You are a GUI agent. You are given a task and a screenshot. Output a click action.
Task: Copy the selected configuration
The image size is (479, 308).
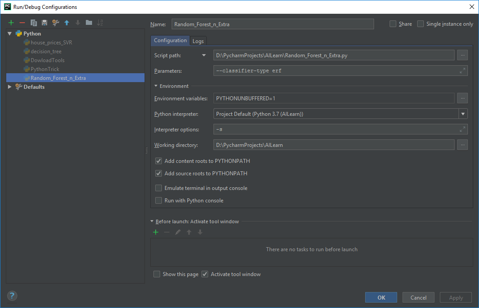point(34,23)
